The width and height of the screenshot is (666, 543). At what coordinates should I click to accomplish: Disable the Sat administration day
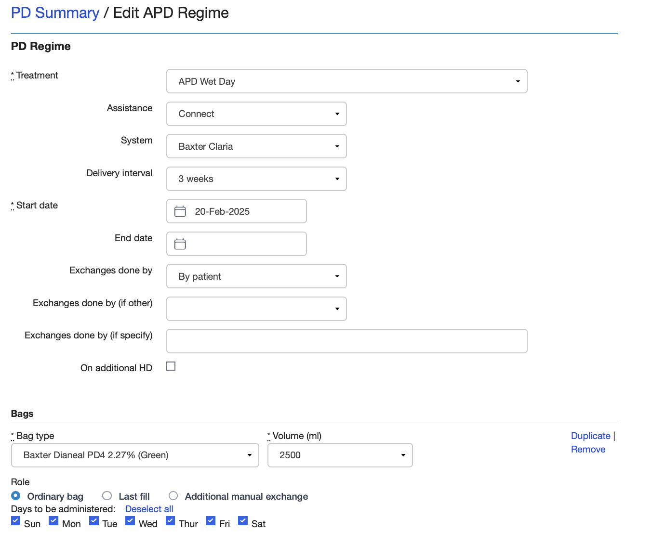pos(242,520)
